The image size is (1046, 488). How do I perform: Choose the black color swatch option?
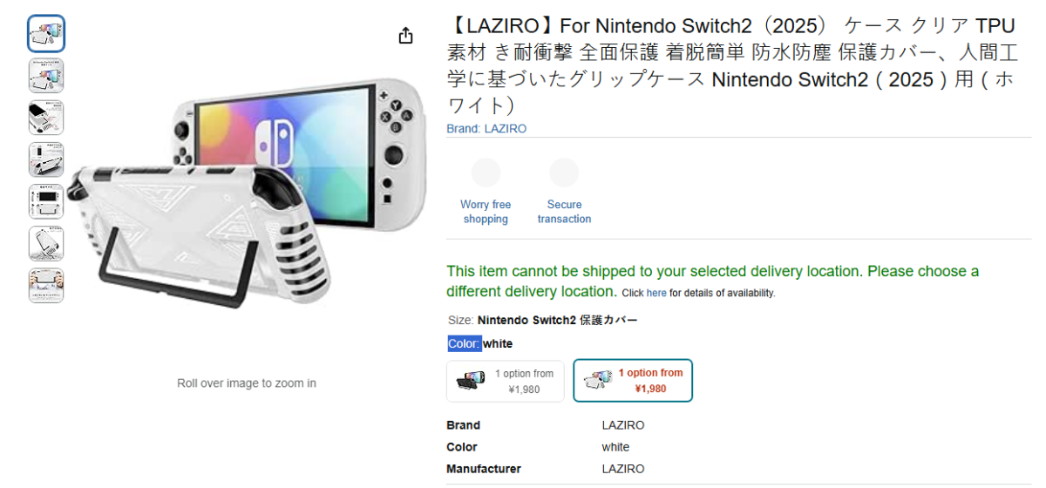506,381
